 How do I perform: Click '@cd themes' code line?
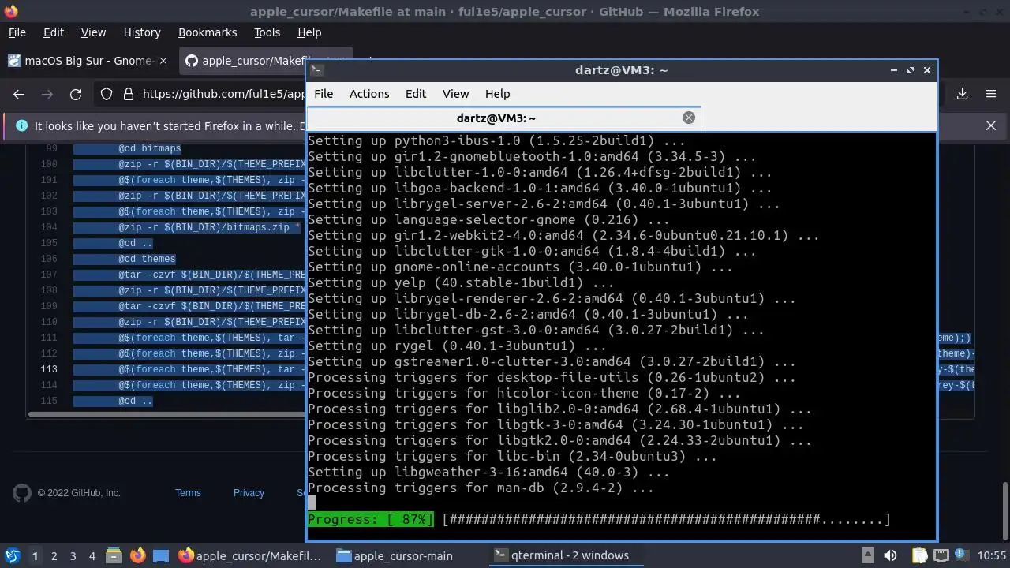(x=147, y=259)
